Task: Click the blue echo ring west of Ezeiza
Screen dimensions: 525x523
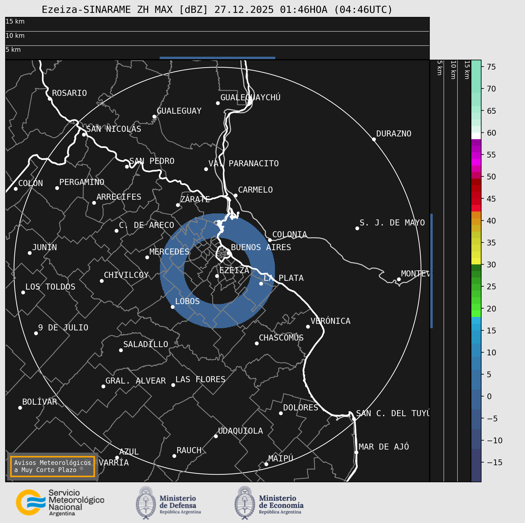Action: click(x=172, y=271)
